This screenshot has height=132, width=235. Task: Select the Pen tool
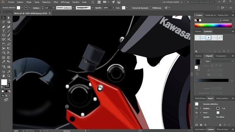4,27
